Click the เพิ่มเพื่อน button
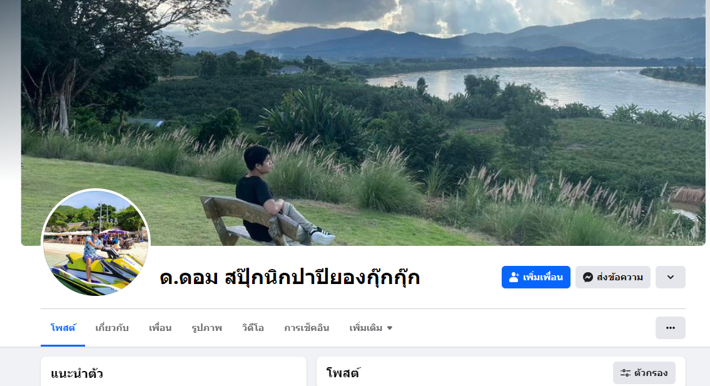This screenshot has width=710, height=386. [535, 277]
